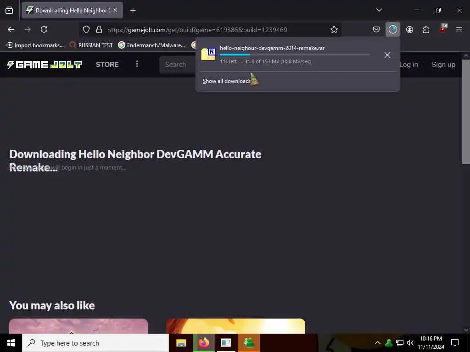The height and width of the screenshot is (352, 470).
Task: Show hidden system tray icons chevron
Action: pyautogui.click(x=378, y=343)
